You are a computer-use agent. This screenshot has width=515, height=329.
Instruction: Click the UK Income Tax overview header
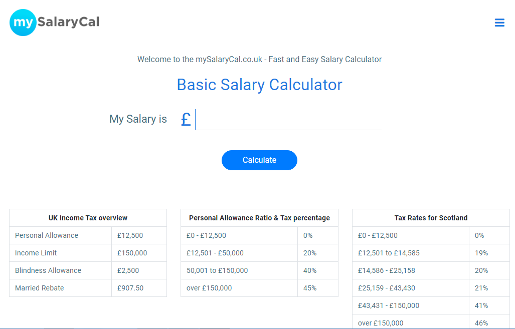click(88, 217)
